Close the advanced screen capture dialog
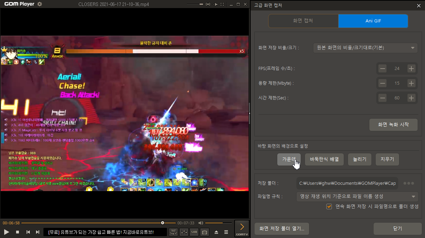The image size is (425, 238). [419, 6]
